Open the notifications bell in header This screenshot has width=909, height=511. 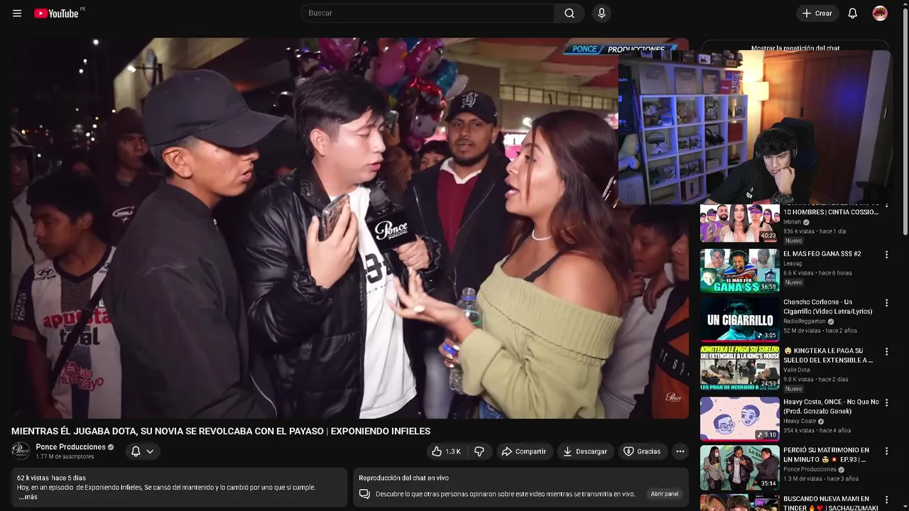853,13
